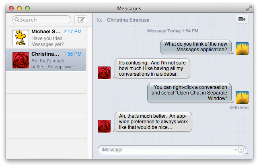Screen dimensions: 259x167
Task: Expand the emoticon dropdown arrow
Action: [x=236, y=150]
